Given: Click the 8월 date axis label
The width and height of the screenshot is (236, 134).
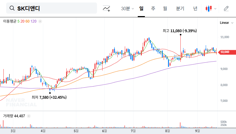Looking at the screenshot, I should [x=167, y=131].
